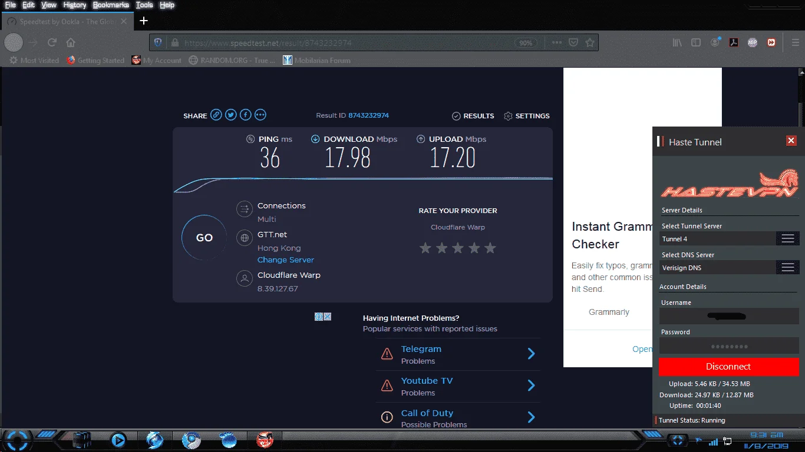Share result on Facebook
805x452 pixels.
click(x=245, y=115)
